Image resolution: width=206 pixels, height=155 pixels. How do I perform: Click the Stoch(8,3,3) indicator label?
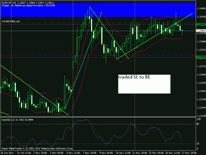pos(17,120)
